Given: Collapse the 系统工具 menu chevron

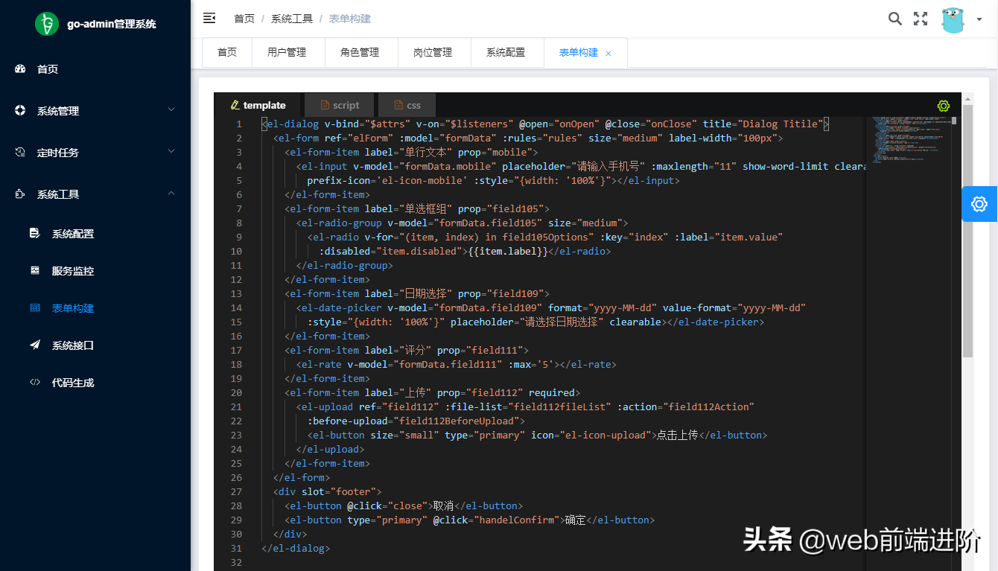Looking at the screenshot, I should (x=171, y=194).
